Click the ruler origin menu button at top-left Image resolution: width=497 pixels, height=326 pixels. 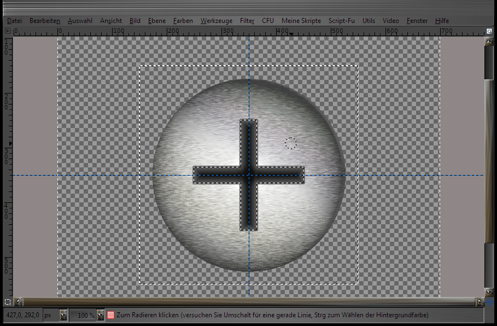(8, 31)
